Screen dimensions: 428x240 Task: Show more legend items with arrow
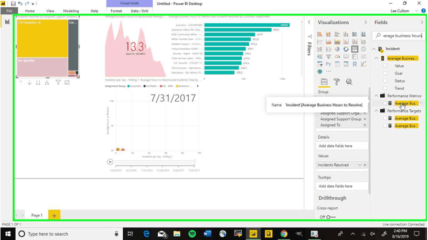point(198,86)
